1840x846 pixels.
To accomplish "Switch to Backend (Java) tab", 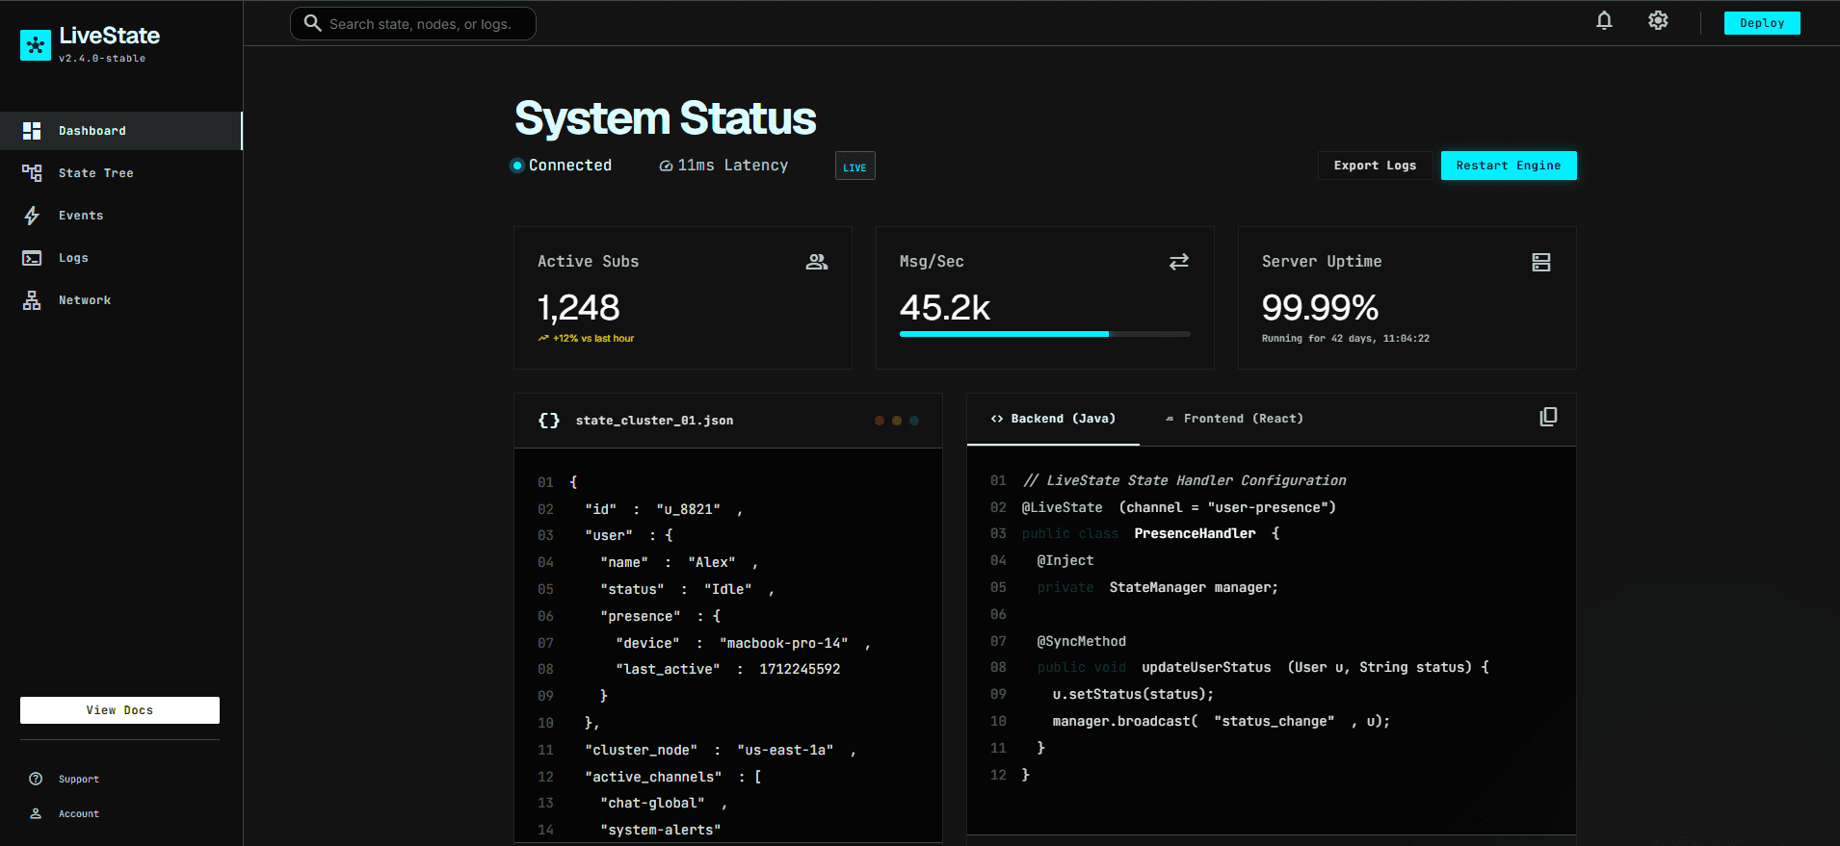I will point(1053,419).
